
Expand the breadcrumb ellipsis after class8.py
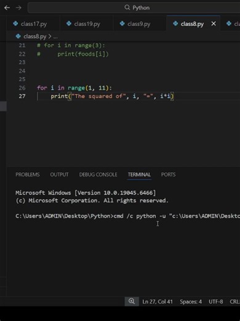pyautogui.click(x=55, y=37)
